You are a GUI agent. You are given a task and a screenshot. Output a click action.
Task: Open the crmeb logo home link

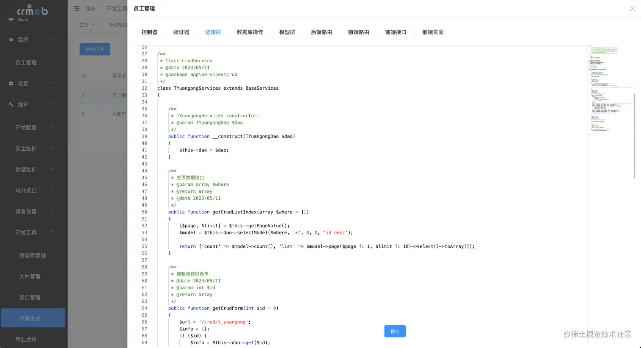[x=33, y=10]
